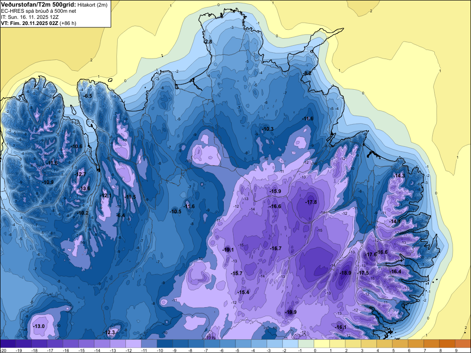471x353 pixels.
Task: Select the -17.8 temperature label
Action: tap(311, 202)
